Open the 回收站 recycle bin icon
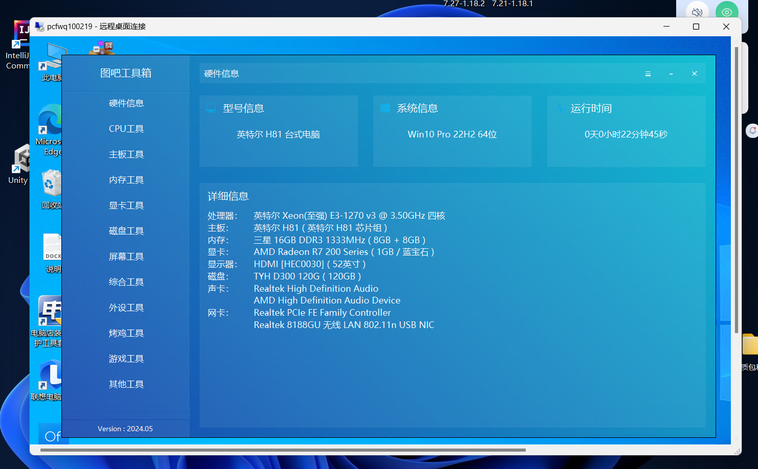758x469 pixels. (x=52, y=190)
